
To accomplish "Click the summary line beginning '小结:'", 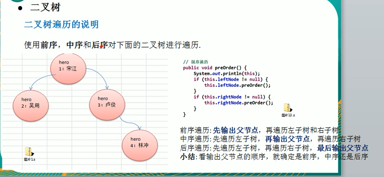I will pyautogui.click(x=274, y=156).
